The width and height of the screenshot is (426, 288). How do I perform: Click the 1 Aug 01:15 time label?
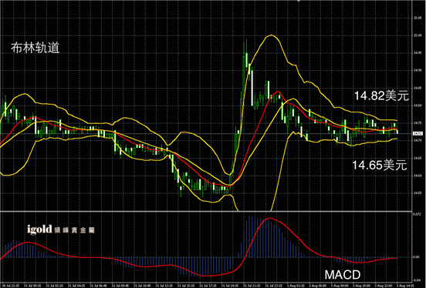296,286
